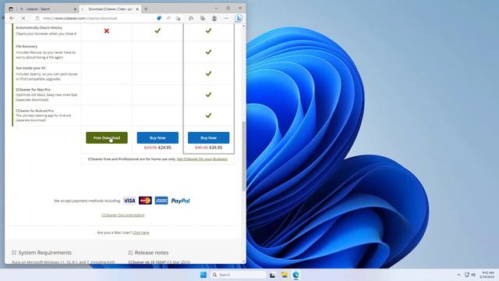Click the CCleaner for Android Pro heading
Image resolution: width=499 pixels, height=281 pixels.
(34, 111)
